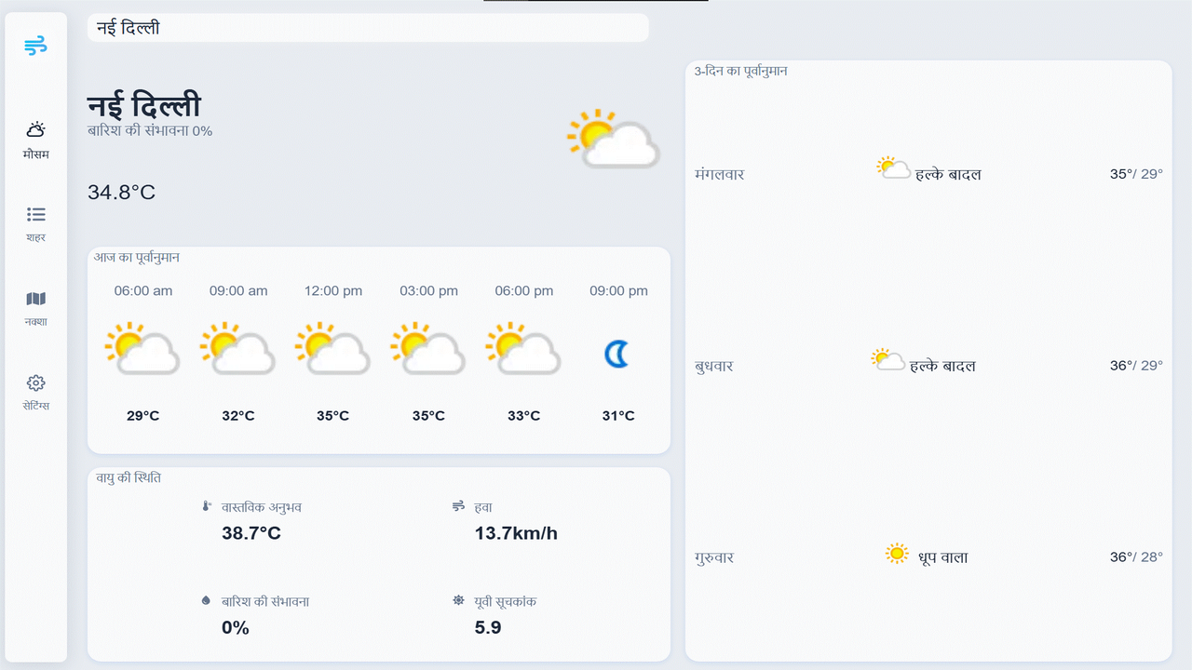Open the नक्शा map icon in sidebar
The width and height of the screenshot is (1192, 670).
pos(35,298)
